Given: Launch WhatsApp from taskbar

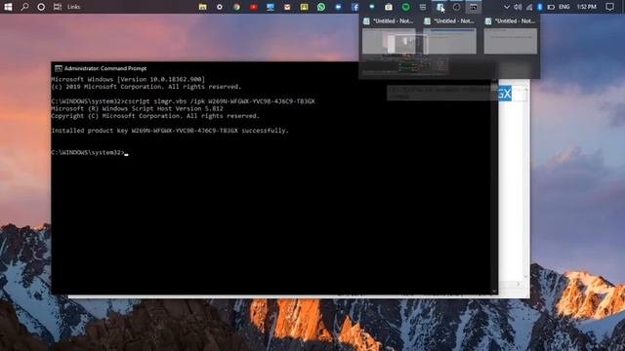Looking at the screenshot, I should (x=321, y=7).
